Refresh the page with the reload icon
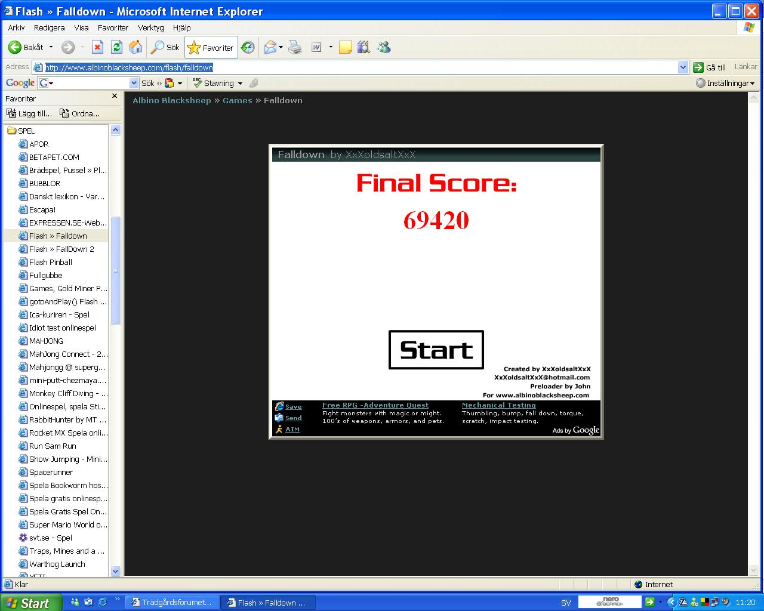This screenshot has height=611, width=764. click(x=116, y=47)
